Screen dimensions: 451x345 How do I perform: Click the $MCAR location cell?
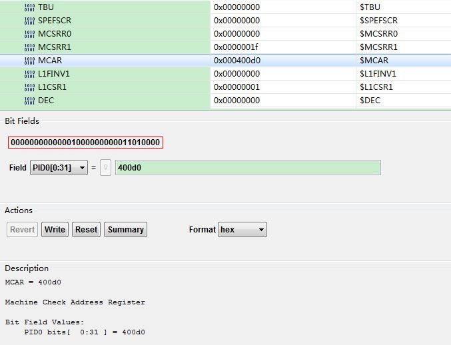click(374, 61)
